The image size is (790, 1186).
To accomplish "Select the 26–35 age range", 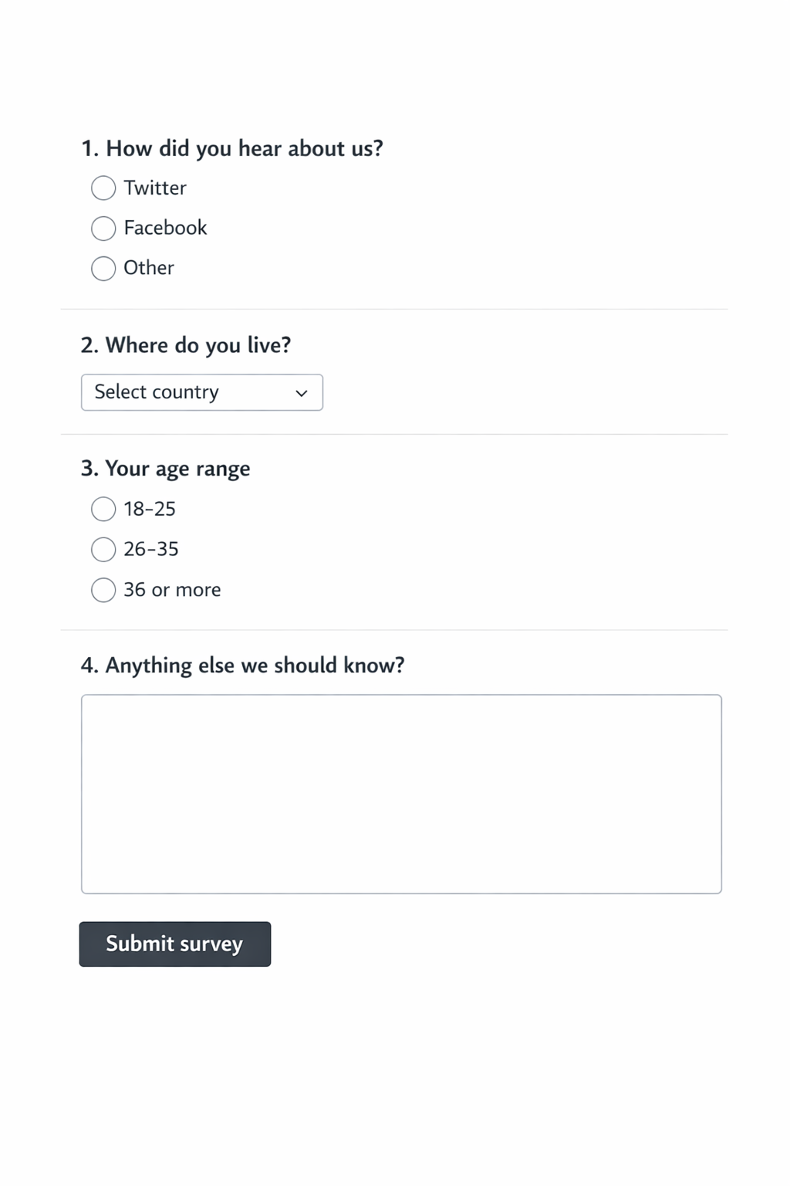I will click(x=103, y=549).
